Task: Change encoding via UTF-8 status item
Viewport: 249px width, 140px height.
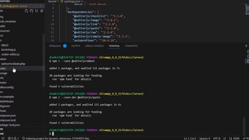Action: 217,138
